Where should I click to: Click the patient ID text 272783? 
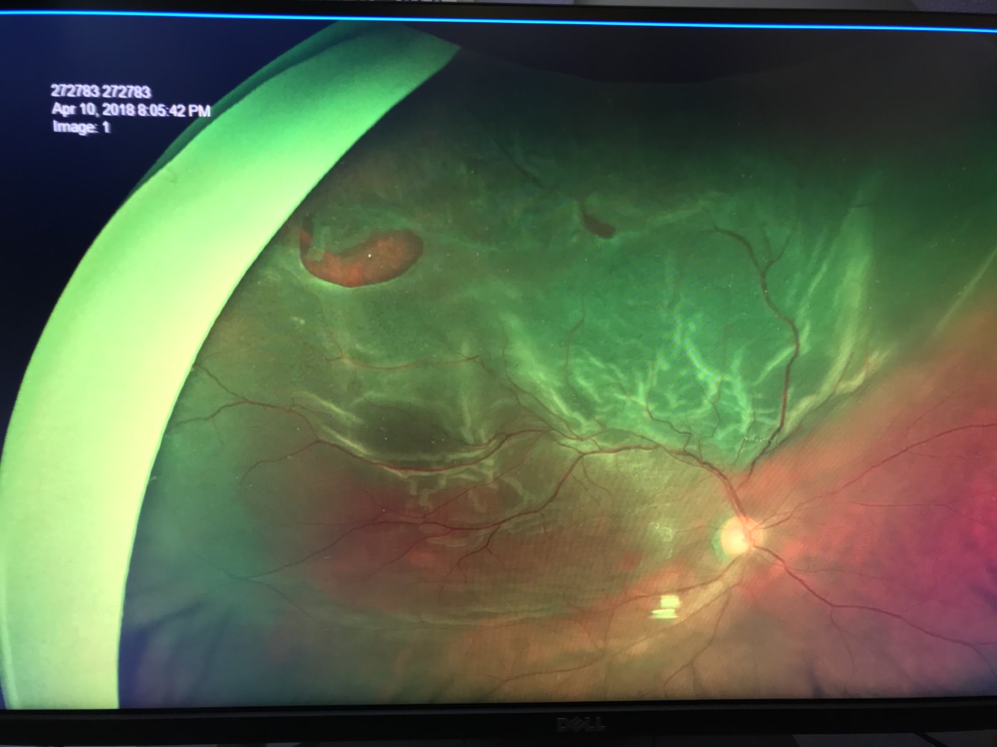[101, 92]
